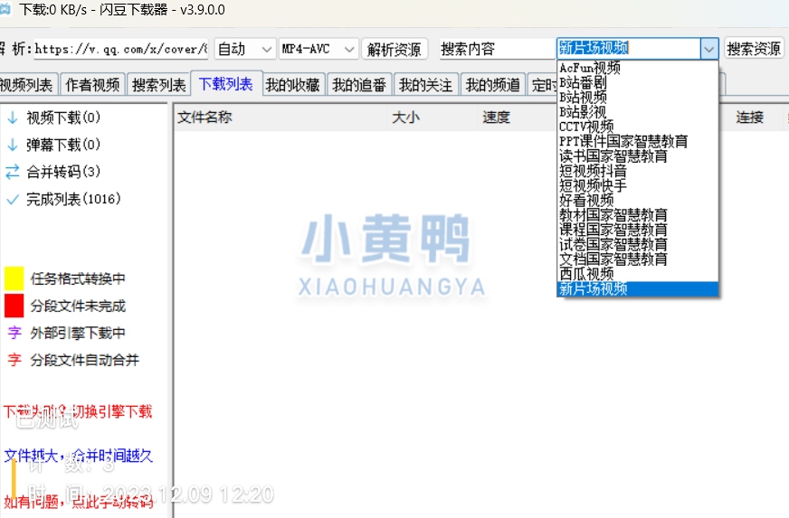The height and width of the screenshot is (518, 789).
Task: Click the merge transcode swap icon
Action: [13, 172]
